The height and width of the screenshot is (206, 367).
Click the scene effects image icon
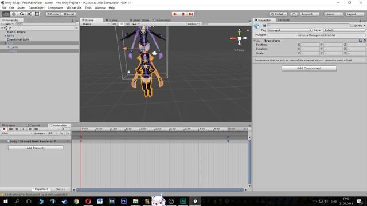(x=134, y=24)
